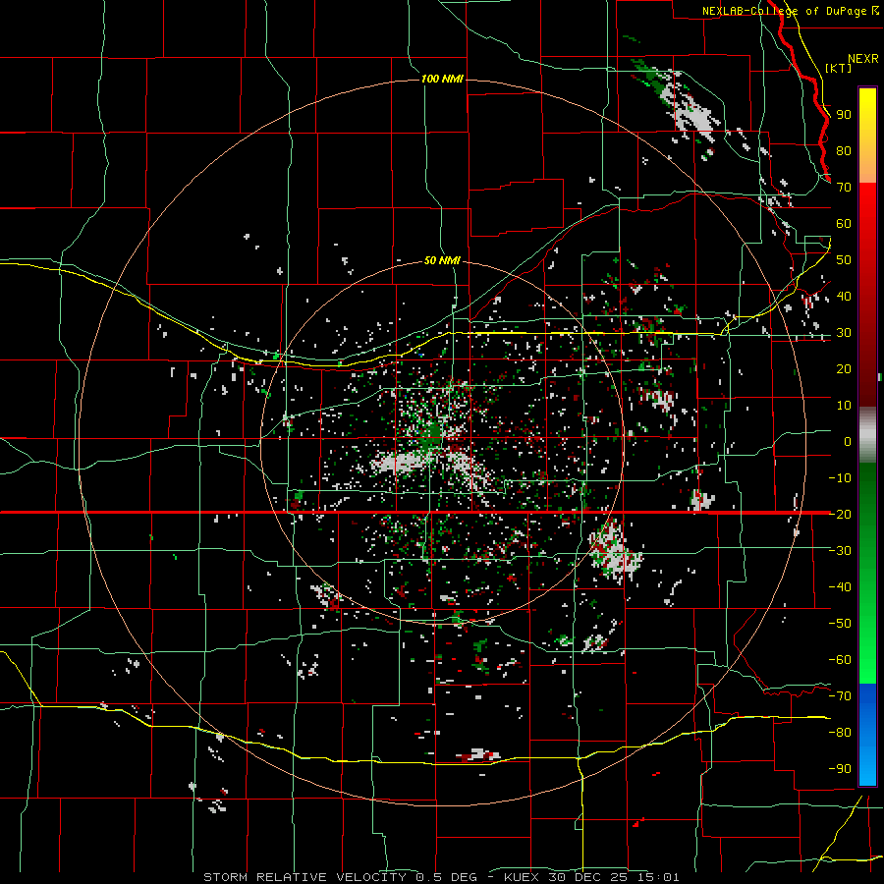Select the 40 value on velocity scale
The height and width of the screenshot is (884, 884).
pos(844,297)
